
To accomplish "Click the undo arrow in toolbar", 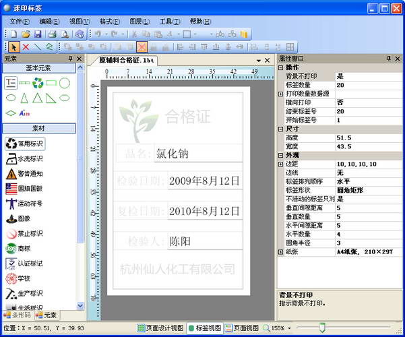I will tap(98, 34).
